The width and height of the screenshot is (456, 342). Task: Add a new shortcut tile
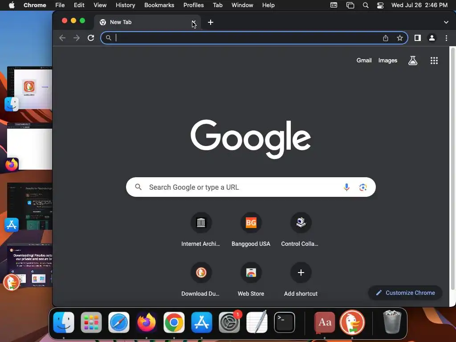tap(301, 280)
